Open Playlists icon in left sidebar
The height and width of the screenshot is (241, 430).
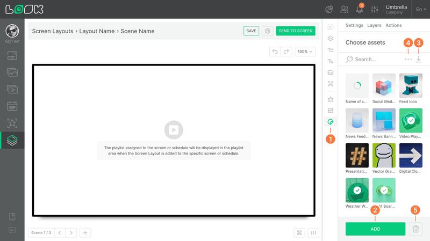coord(12,89)
